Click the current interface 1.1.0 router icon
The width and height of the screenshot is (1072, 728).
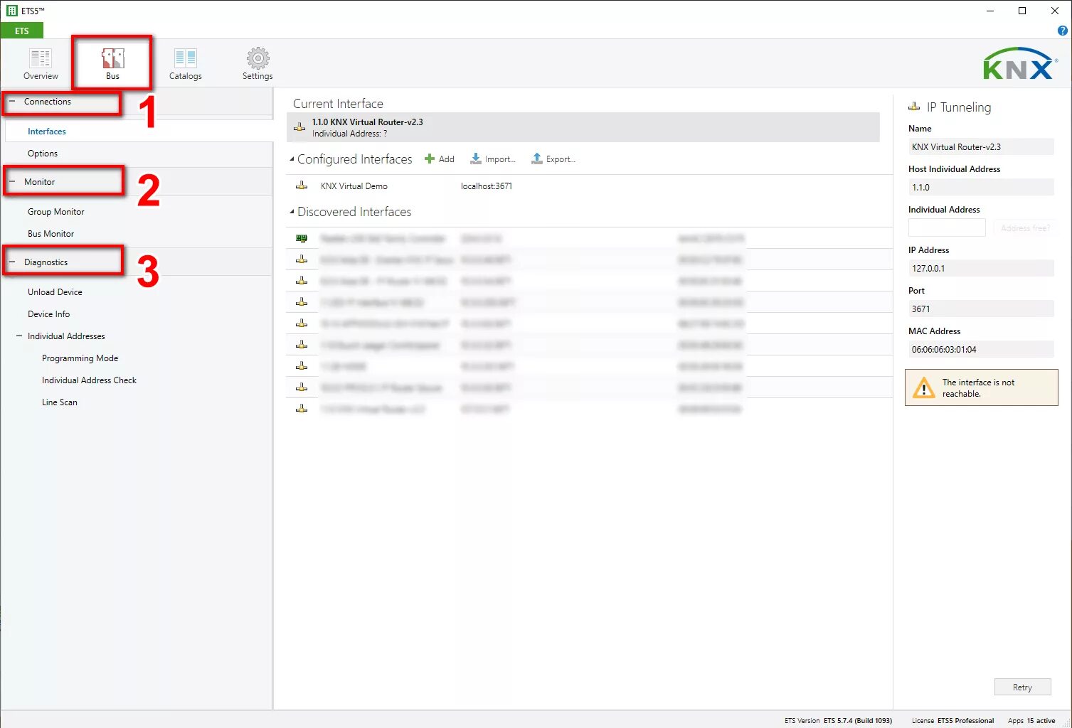pyautogui.click(x=299, y=127)
